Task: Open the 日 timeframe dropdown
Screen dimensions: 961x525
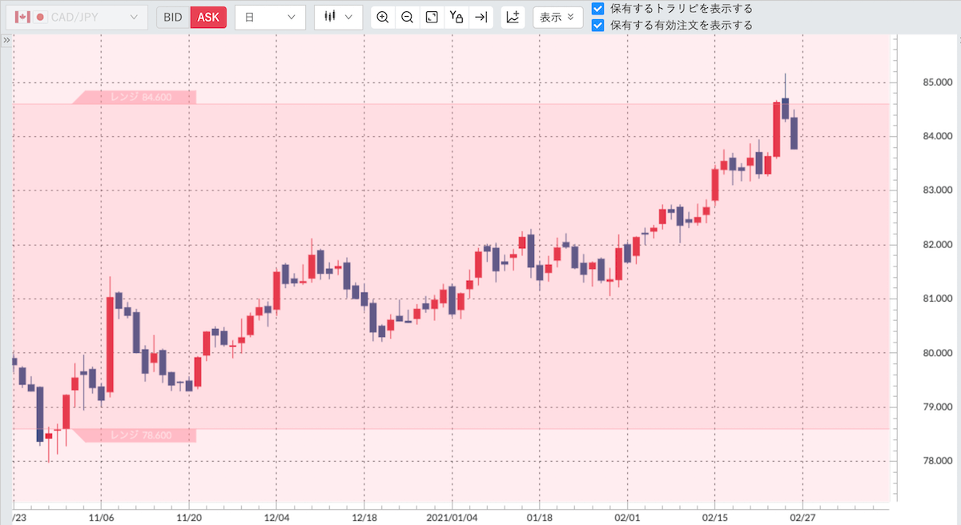Action: pos(270,17)
